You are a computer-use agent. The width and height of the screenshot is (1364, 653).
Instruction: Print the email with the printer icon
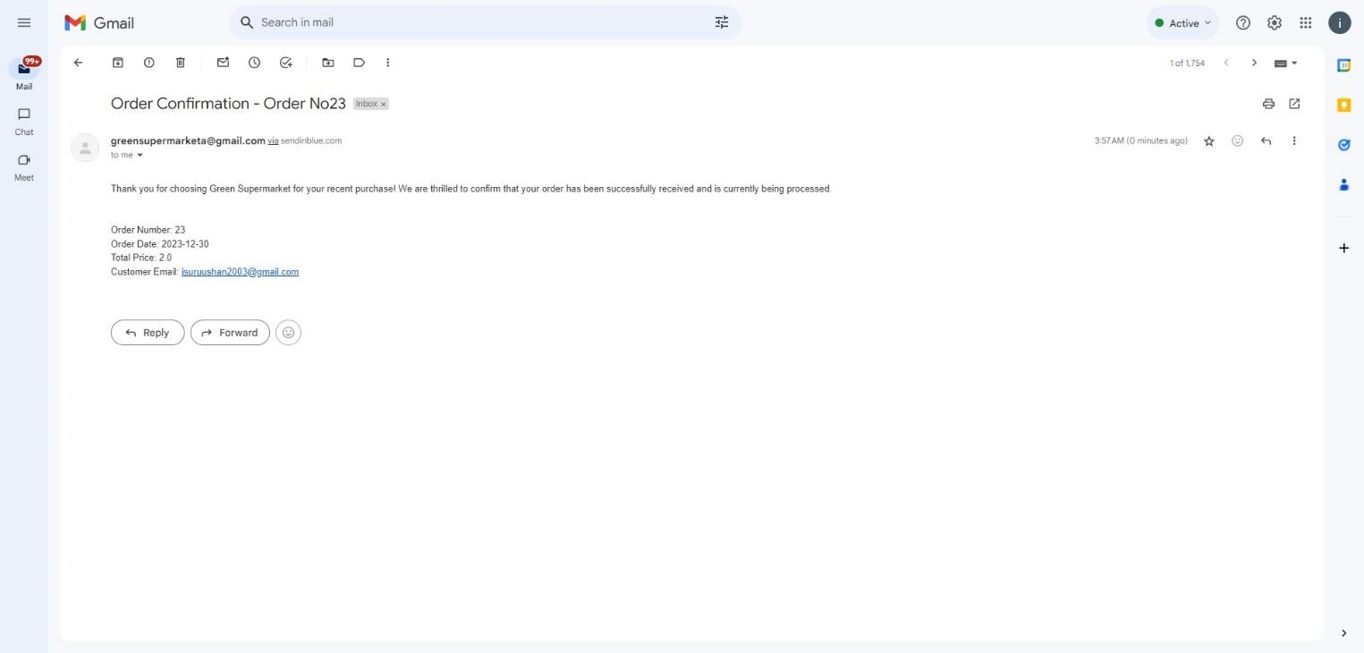[1267, 104]
